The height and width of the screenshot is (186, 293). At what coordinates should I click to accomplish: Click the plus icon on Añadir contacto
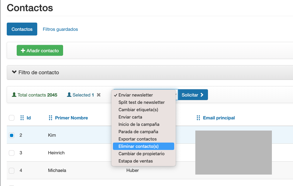coord(23,50)
